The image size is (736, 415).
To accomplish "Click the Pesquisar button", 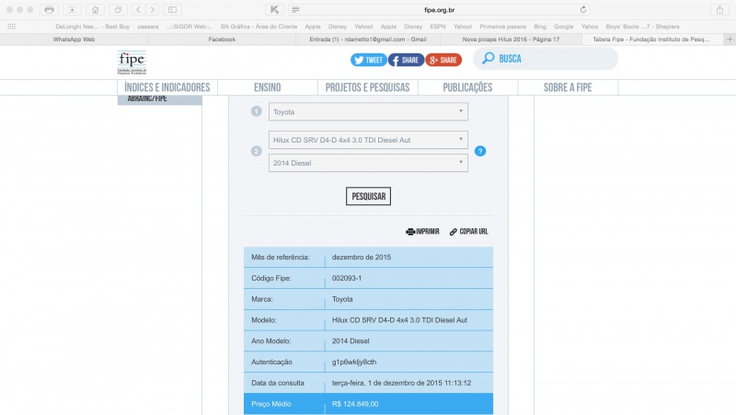I will tap(369, 196).
